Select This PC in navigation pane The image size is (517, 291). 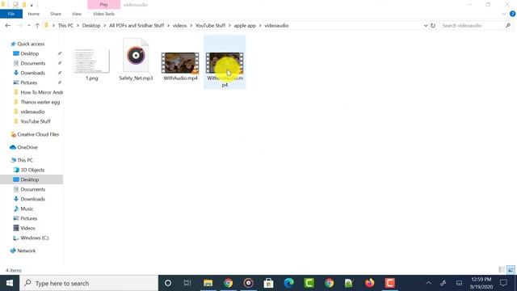click(x=25, y=160)
